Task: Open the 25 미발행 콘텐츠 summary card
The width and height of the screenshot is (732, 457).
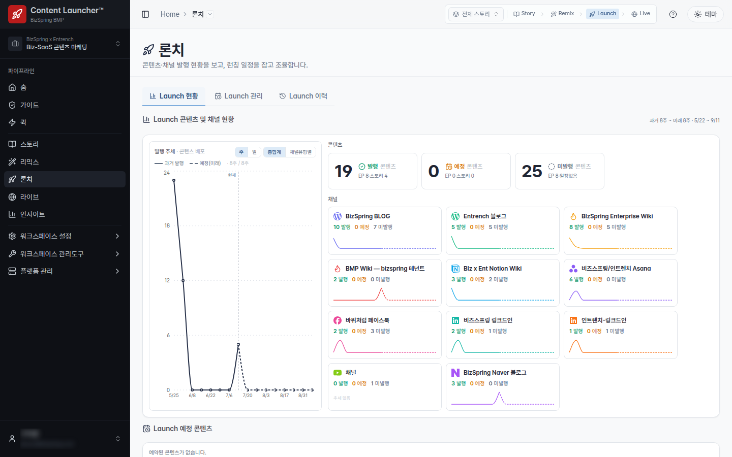Action: coord(560,171)
